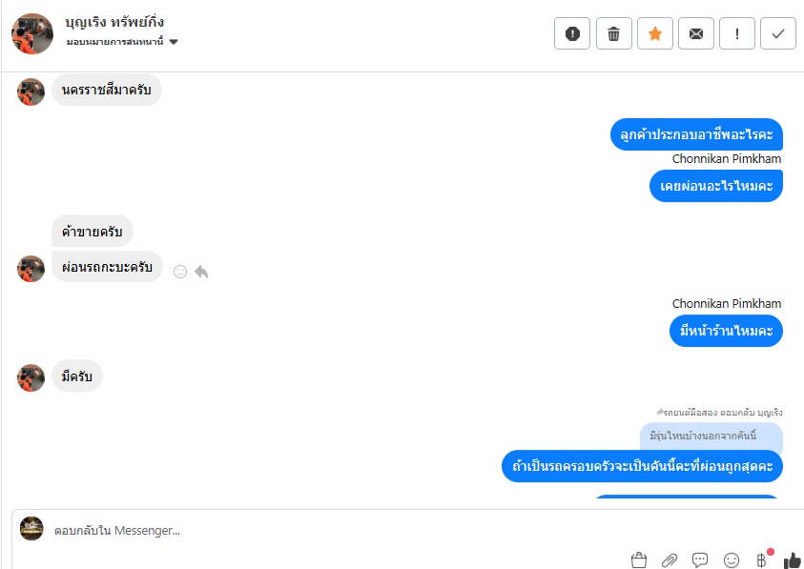React with emoji to ผ่อนรถกะบะครับ message
Viewport: 804px width, 569px height.
[x=180, y=272]
